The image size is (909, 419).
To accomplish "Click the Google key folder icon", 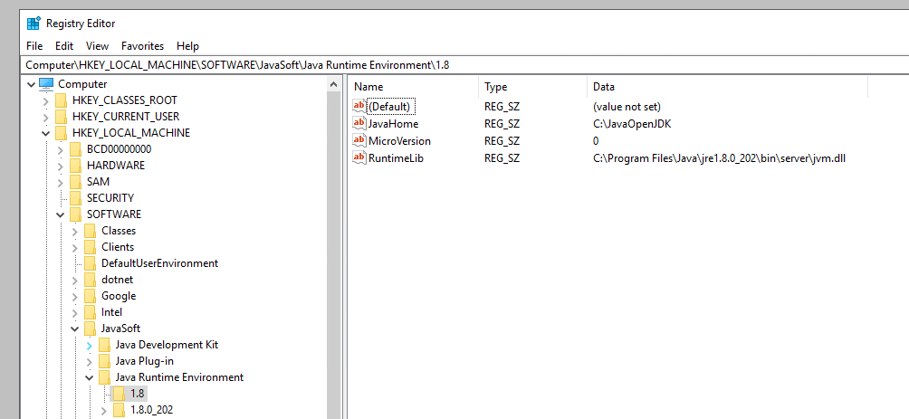I will 90,296.
